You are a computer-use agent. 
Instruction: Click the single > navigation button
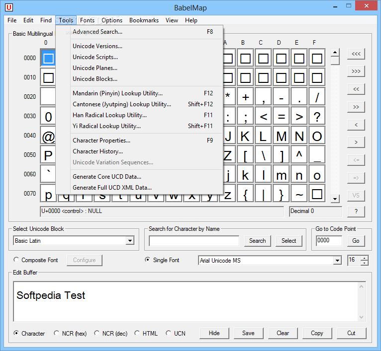tap(356, 142)
